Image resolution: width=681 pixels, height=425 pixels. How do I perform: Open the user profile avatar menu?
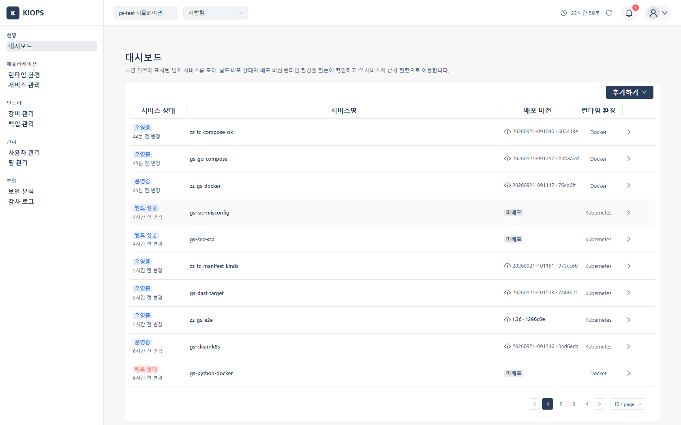[657, 13]
